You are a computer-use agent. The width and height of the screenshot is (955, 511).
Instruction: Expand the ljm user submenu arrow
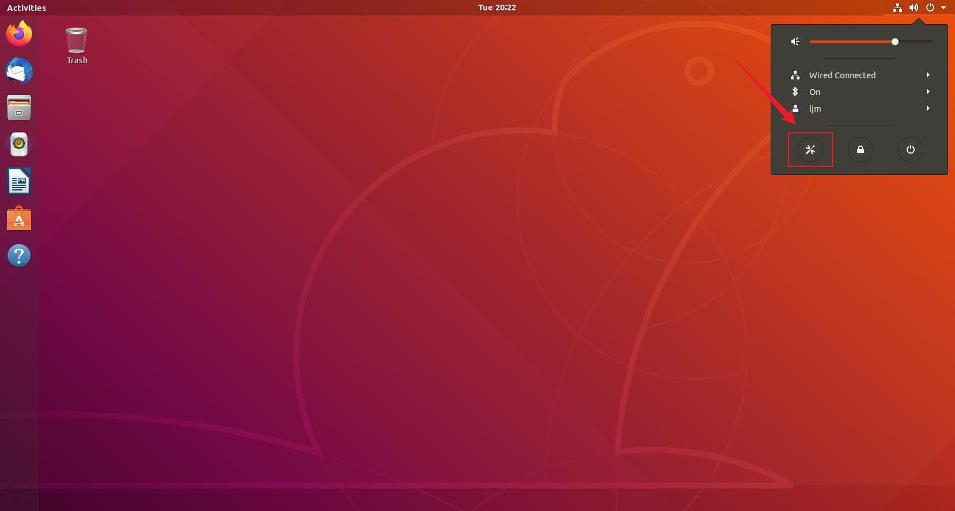coord(928,108)
